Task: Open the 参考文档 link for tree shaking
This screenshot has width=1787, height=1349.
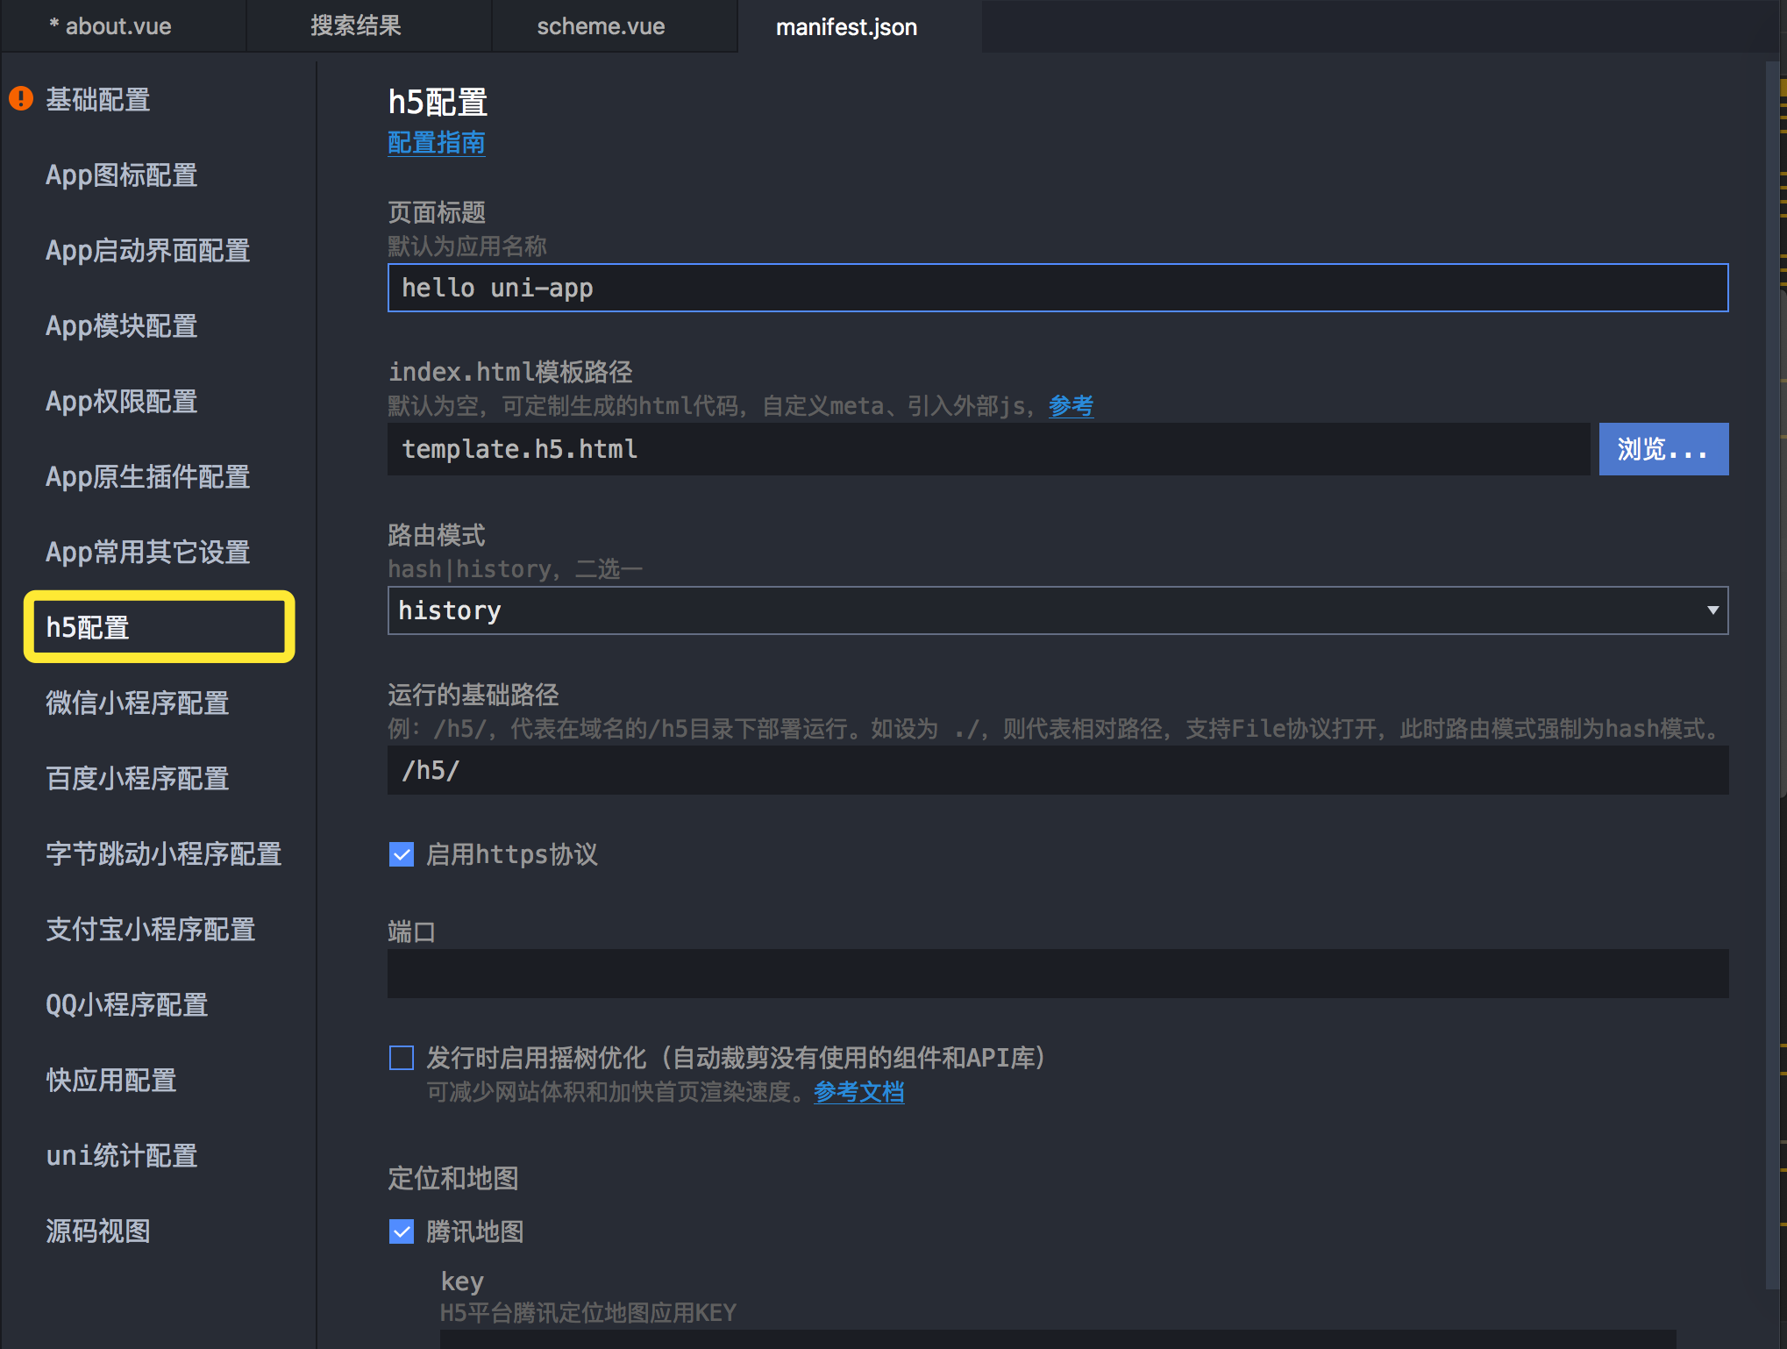Action: click(858, 1092)
